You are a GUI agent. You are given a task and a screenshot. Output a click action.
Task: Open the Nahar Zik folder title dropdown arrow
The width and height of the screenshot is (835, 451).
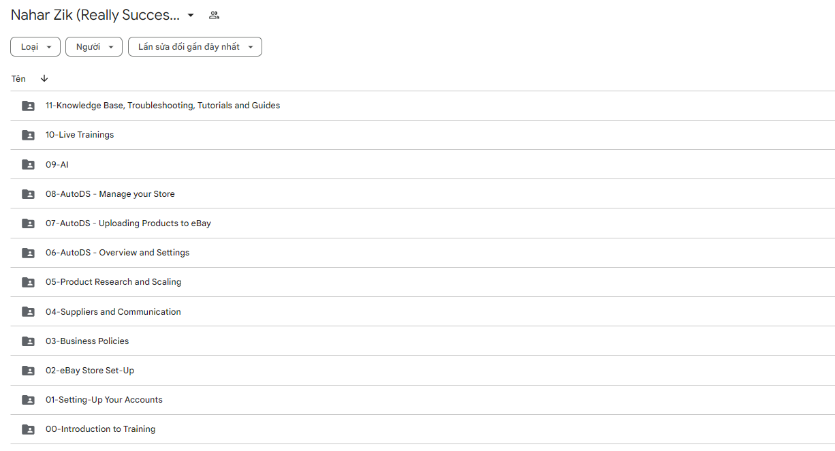click(x=191, y=16)
